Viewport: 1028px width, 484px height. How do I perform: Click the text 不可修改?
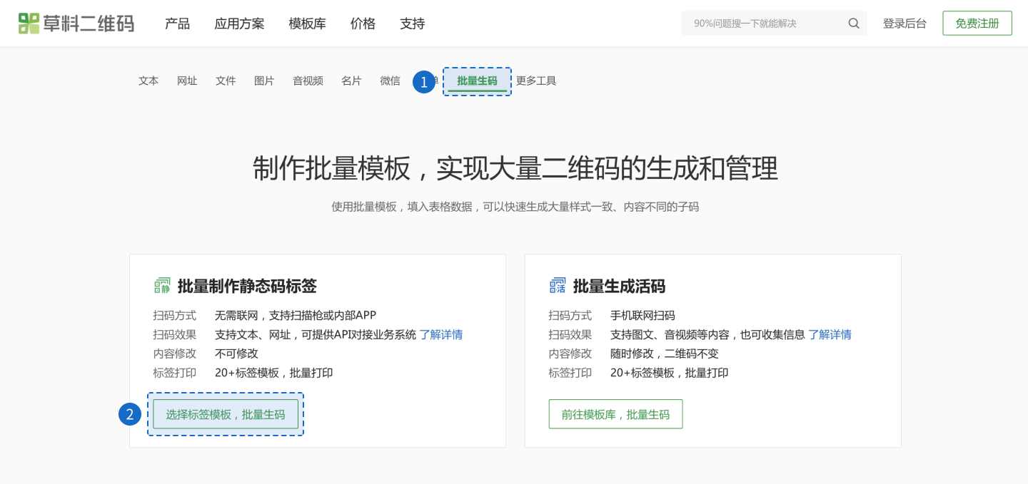point(236,354)
